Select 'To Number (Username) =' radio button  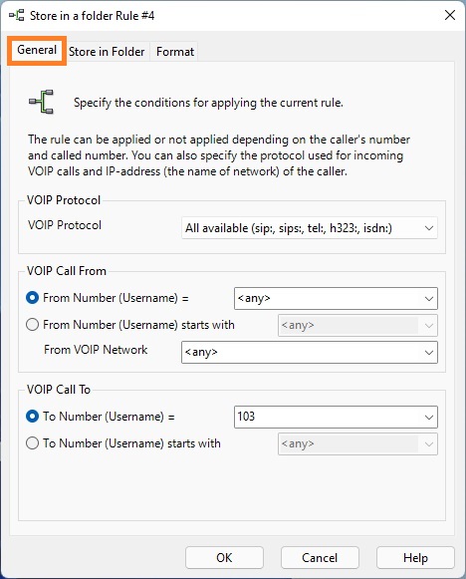tap(33, 417)
